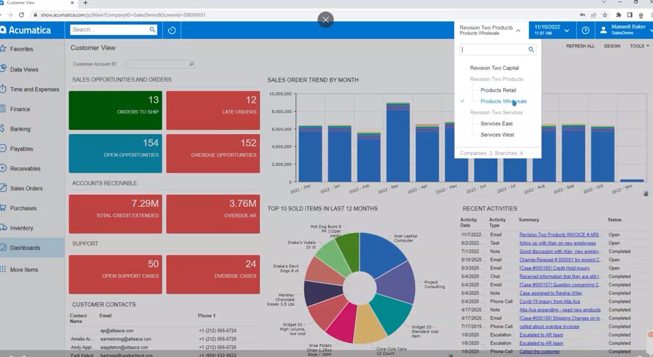This screenshot has width=653, height=357.
Task: Go to Sales Orders in the sidebar
Action: [26, 188]
